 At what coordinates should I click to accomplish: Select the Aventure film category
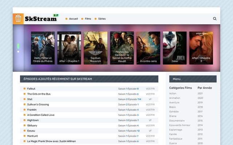tap(174, 102)
